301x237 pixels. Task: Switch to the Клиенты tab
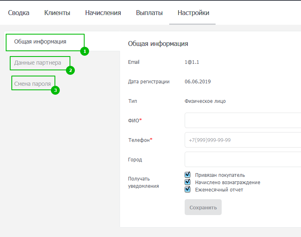pyautogui.click(x=57, y=13)
